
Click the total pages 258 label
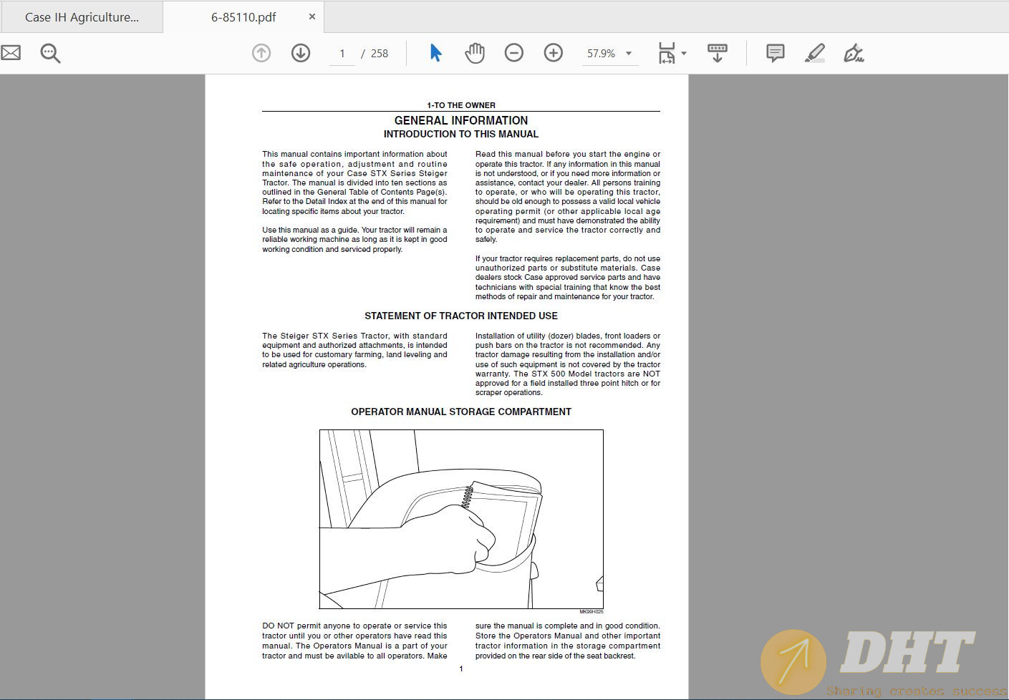pyautogui.click(x=380, y=54)
